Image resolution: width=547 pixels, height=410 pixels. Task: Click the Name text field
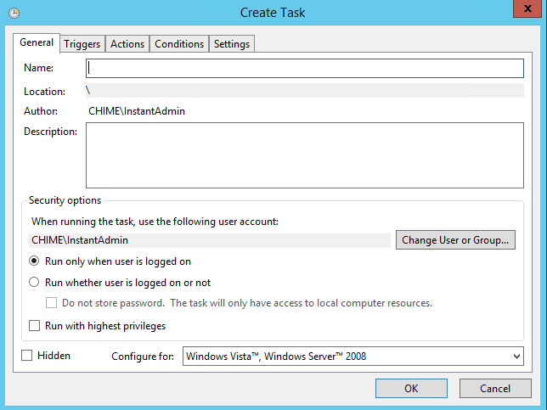pos(304,68)
